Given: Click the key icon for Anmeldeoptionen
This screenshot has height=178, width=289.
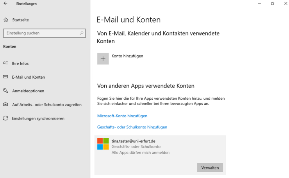Looking at the screenshot, I should (5, 91).
